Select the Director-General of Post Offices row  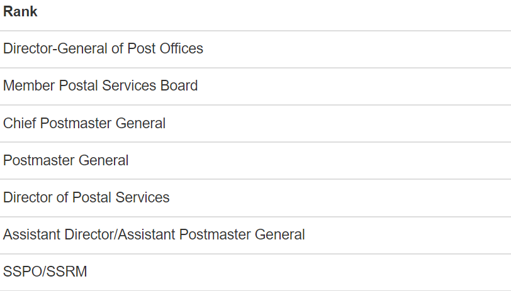tap(103, 48)
